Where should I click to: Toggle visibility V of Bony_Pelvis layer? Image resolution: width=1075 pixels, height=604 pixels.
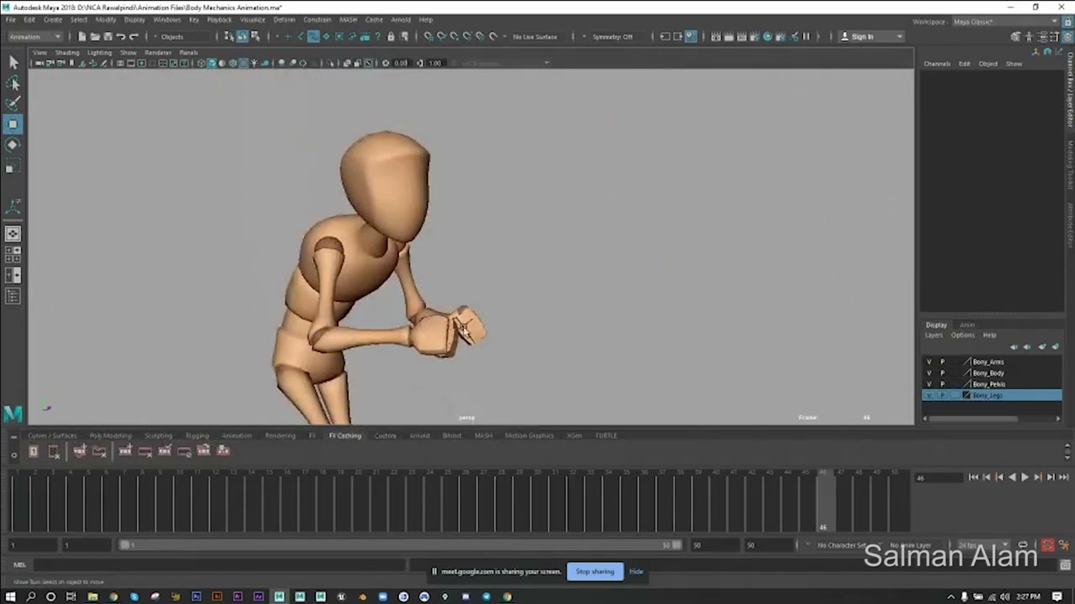click(x=929, y=383)
